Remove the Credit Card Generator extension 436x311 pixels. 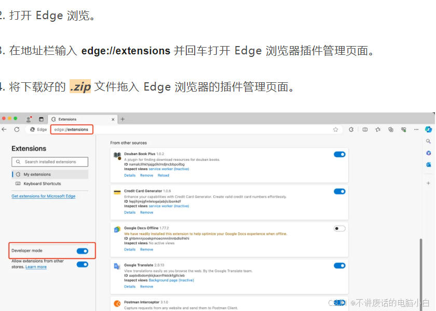(146, 213)
